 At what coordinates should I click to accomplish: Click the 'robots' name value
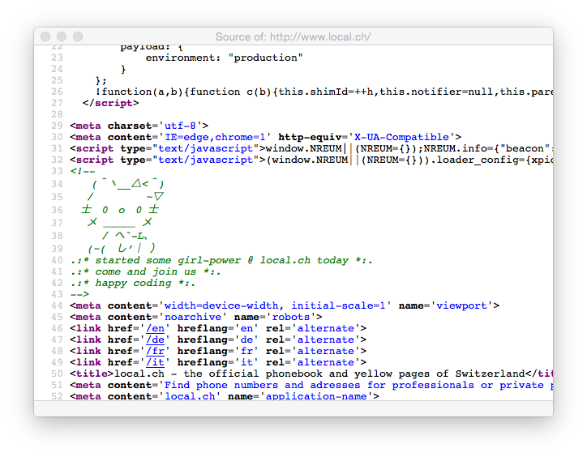coord(291,317)
